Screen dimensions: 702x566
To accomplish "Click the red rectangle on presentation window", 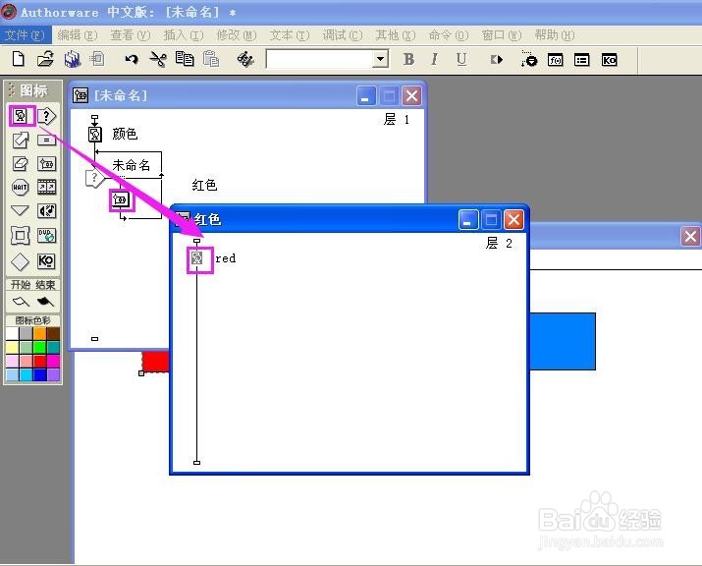I will 155,362.
